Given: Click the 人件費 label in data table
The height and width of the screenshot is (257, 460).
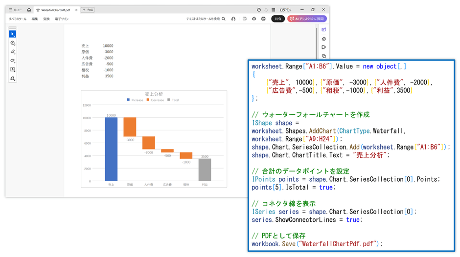Looking at the screenshot, I should point(87,58).
